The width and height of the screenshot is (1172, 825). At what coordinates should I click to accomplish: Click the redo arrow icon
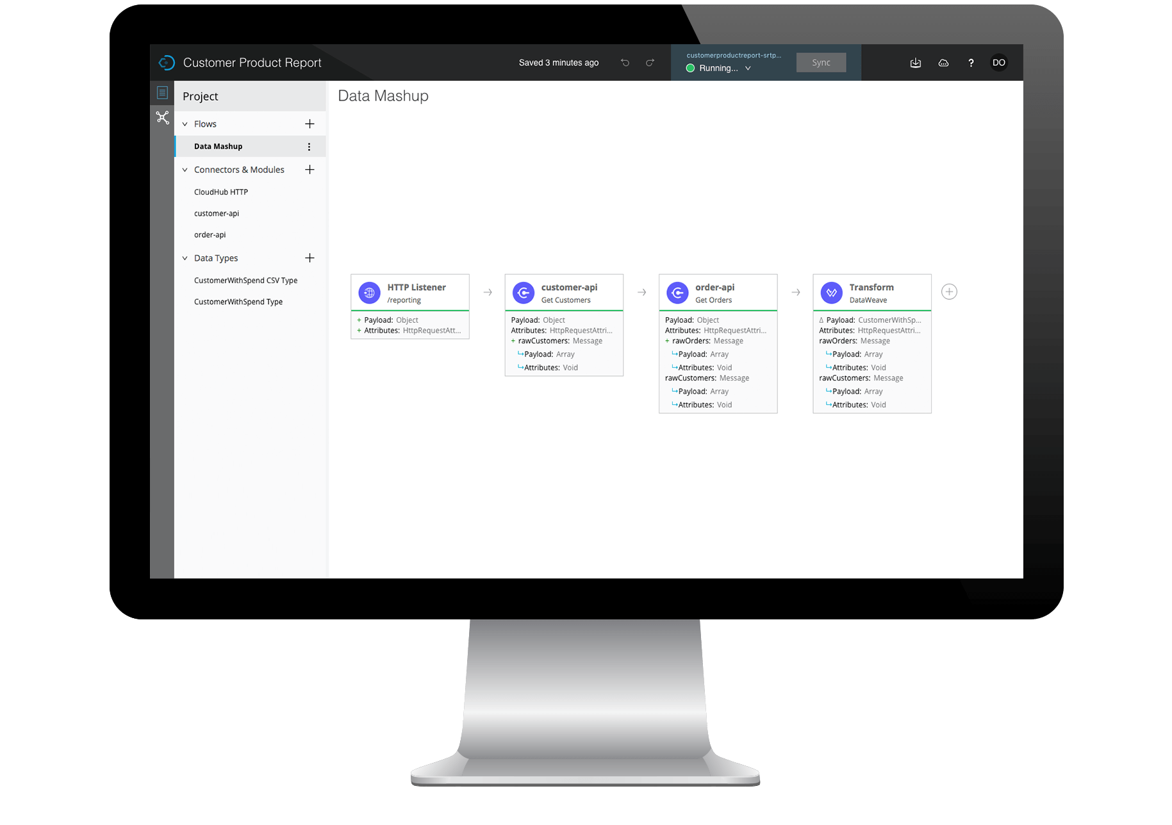point(650,63)
